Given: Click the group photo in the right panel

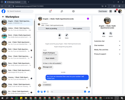Looking at the screenshot, I should point(107,20).
